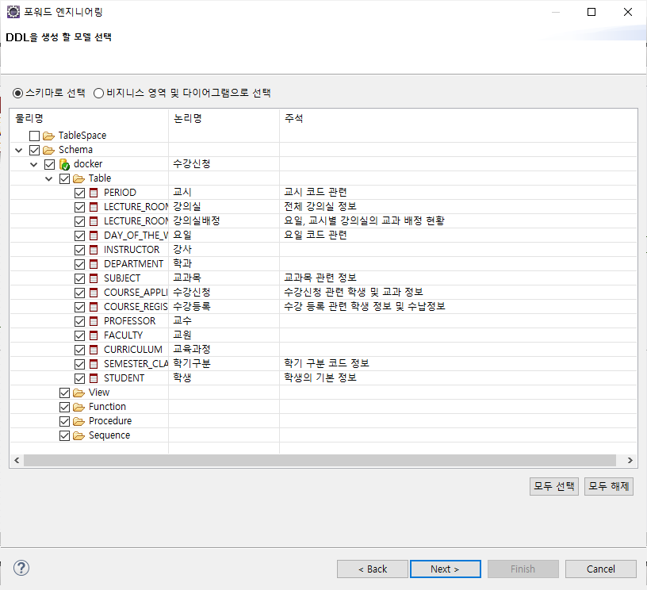The width and height of the screenshot is (647, 590).
Task: Click the horizontal scrollbar right arrow
Action: [630, 461]
